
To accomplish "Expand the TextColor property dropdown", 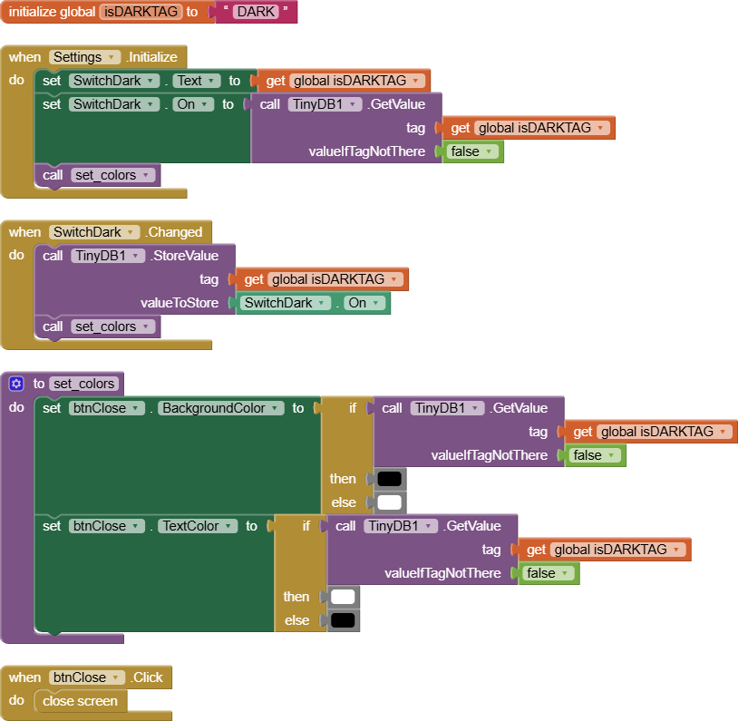I will click(x=197, y=526).
